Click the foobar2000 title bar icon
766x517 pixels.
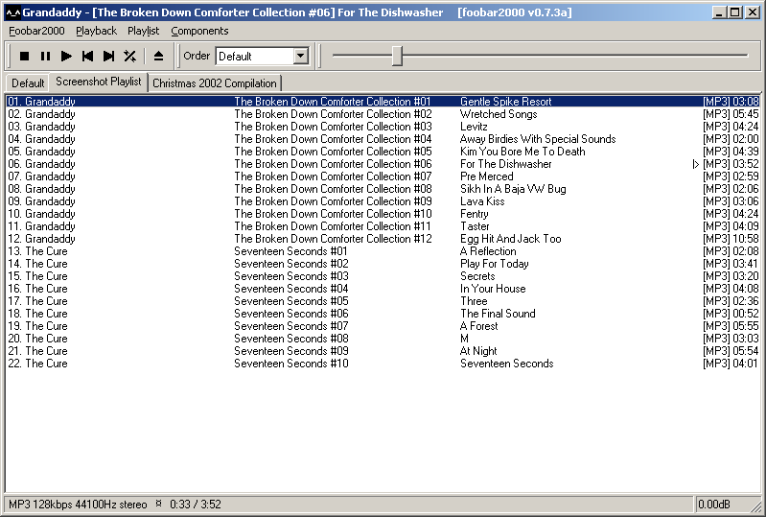[x=13, y=12]
